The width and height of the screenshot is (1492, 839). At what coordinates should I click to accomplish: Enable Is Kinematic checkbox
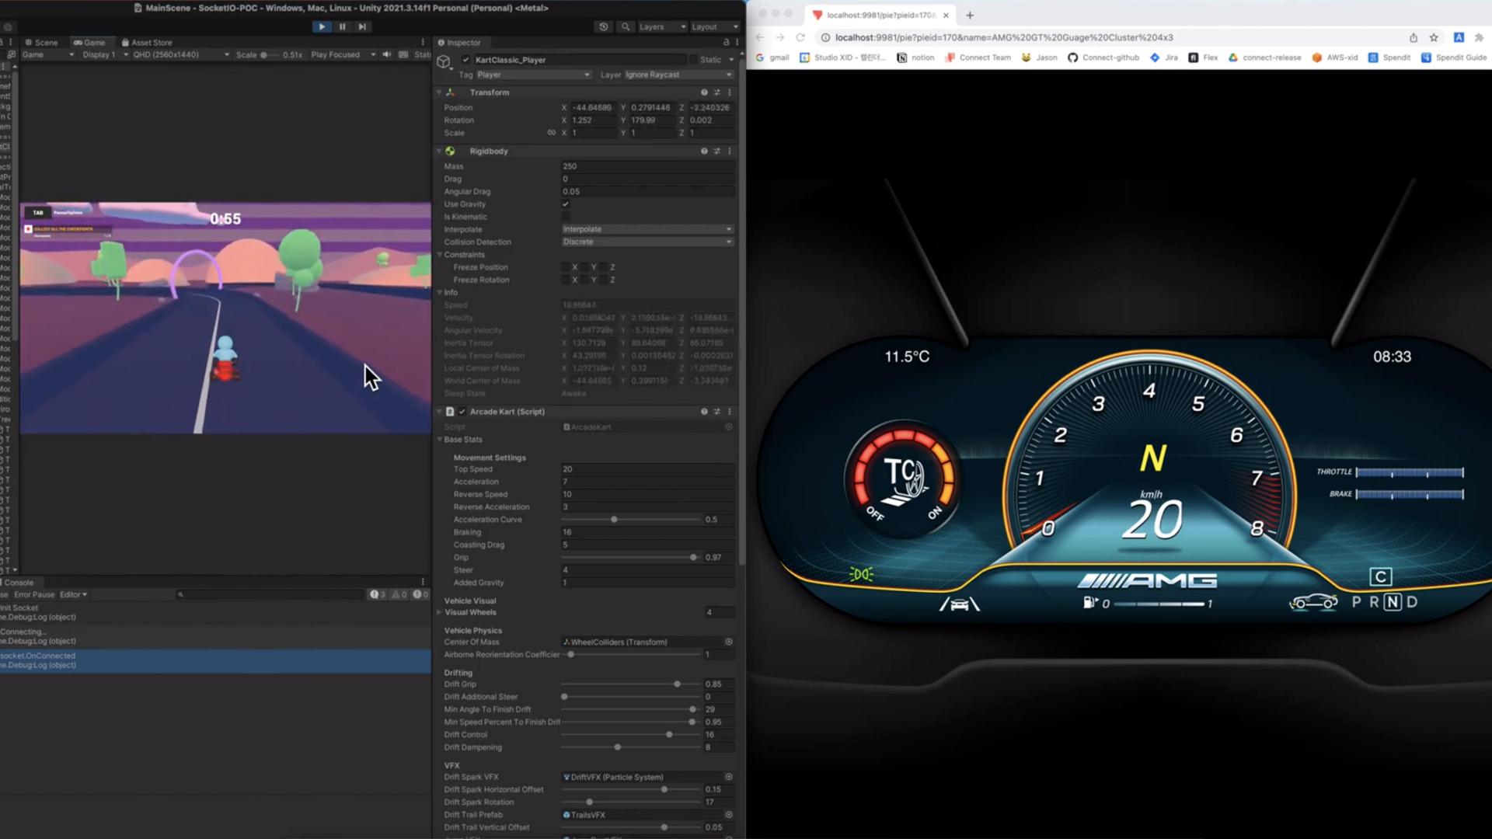click(566, 217)
